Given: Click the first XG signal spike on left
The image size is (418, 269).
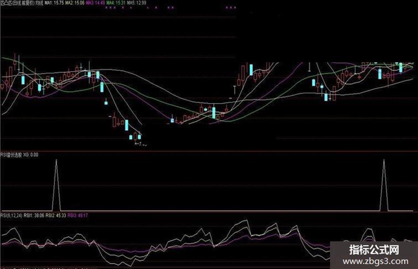Looking at the screenshot, I should coord(56,185).
